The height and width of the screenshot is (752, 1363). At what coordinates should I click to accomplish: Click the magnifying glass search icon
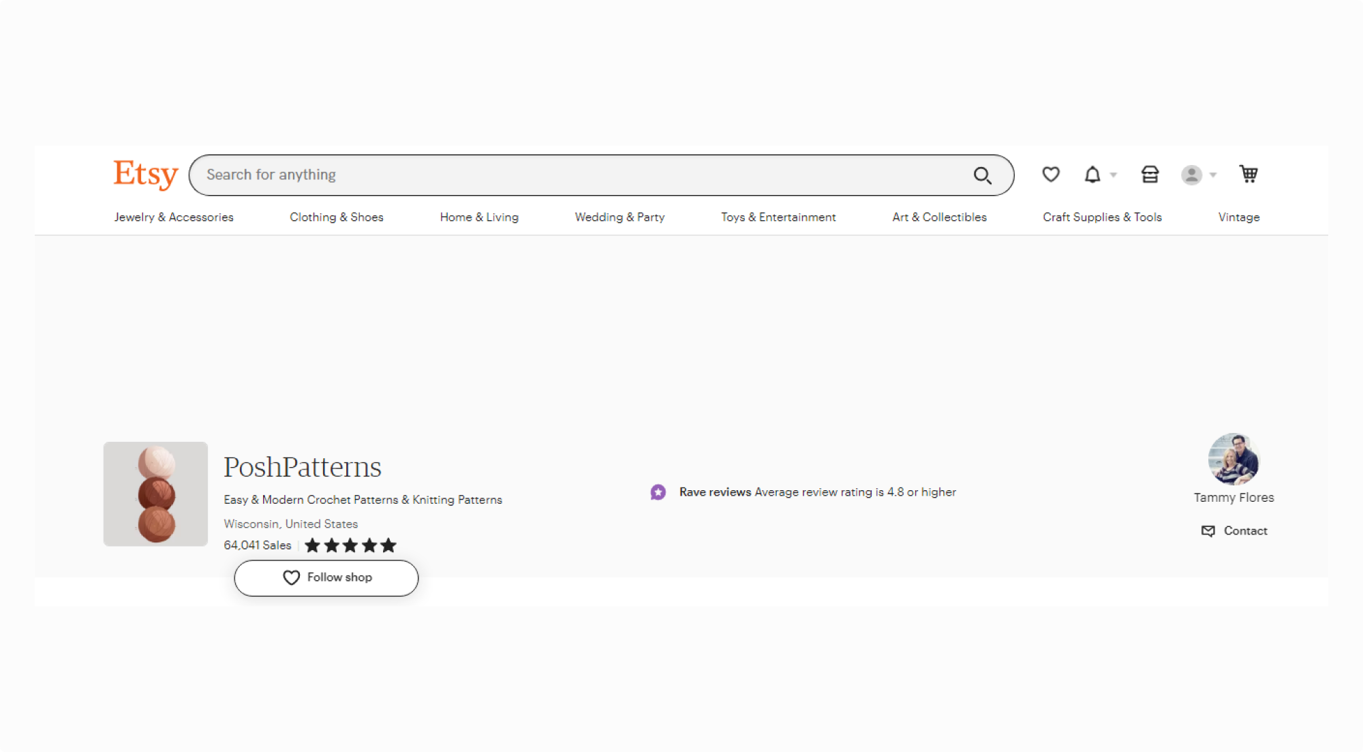click(x=982, y=175)
